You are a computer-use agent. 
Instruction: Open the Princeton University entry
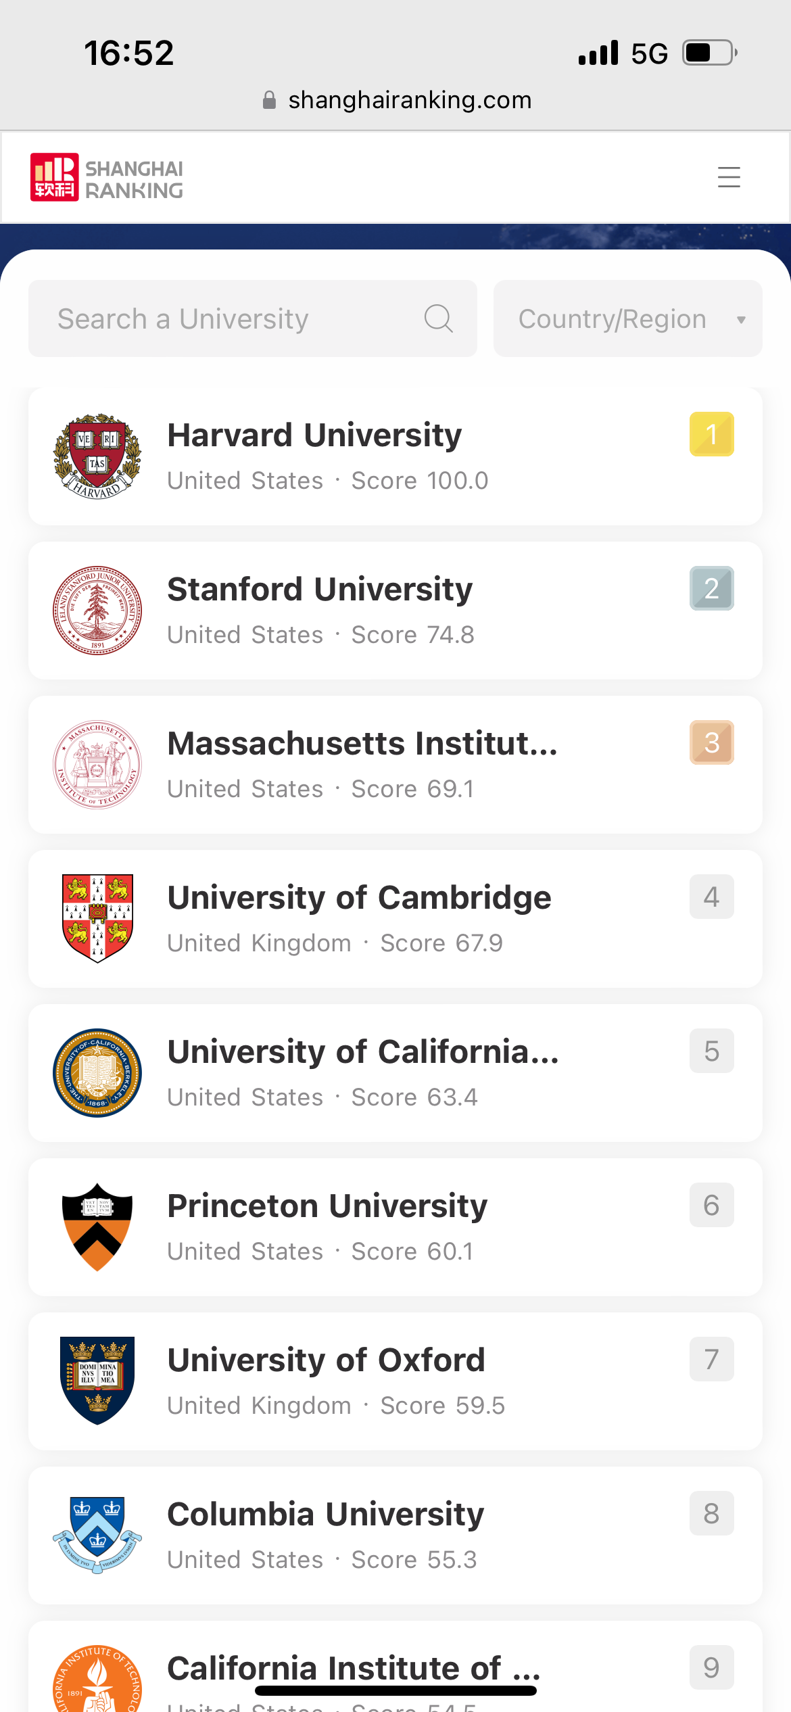click(327, 1206)
